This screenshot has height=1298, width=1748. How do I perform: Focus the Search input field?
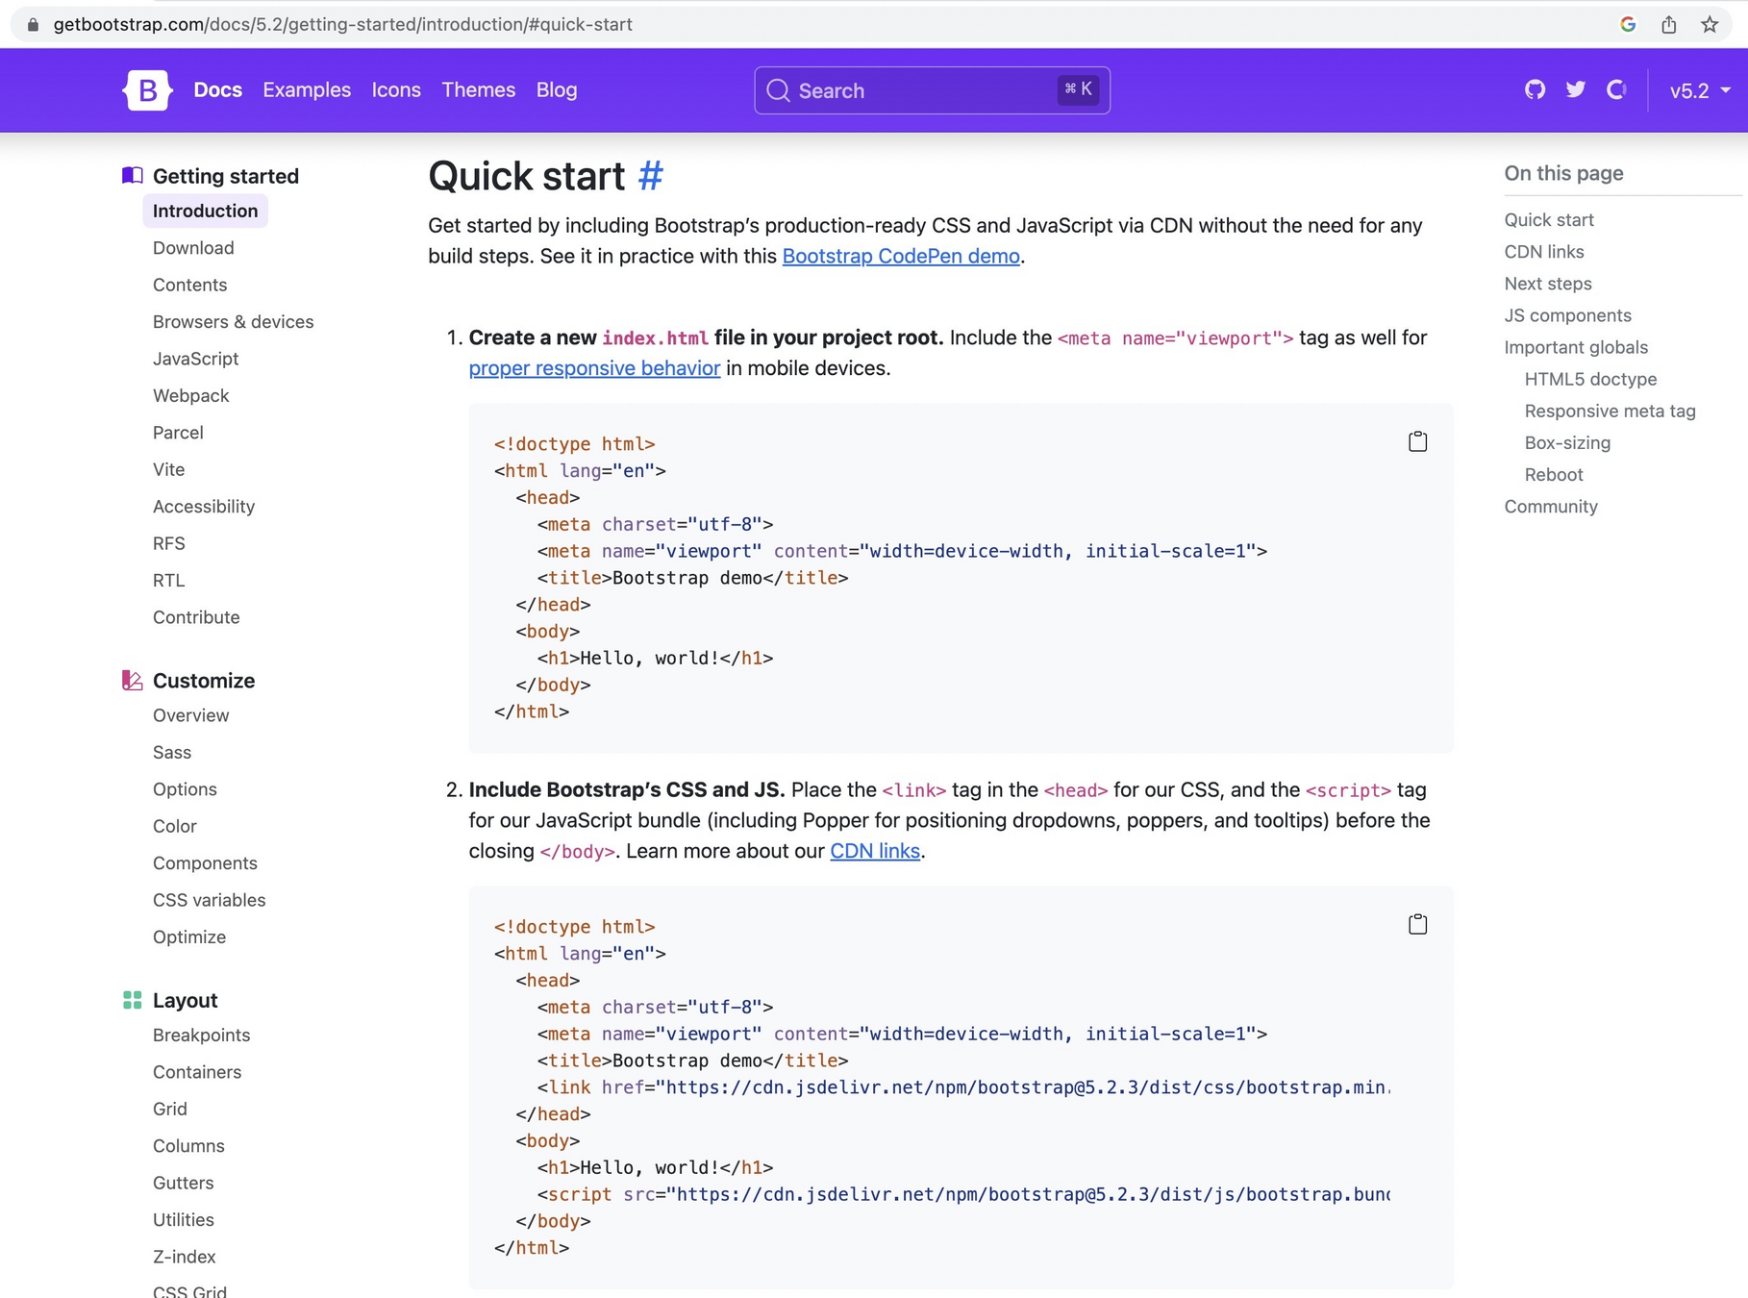click(x=932, y=90)
